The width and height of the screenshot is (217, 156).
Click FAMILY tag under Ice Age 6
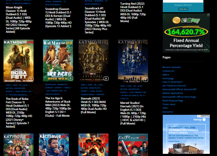(x=67, y=88)
